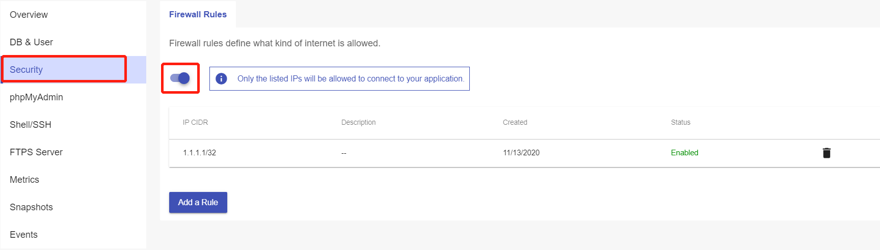Viewport: 880px width, 250px height.
Task: Go to Overview in sidebar
Action: (29, 15)
